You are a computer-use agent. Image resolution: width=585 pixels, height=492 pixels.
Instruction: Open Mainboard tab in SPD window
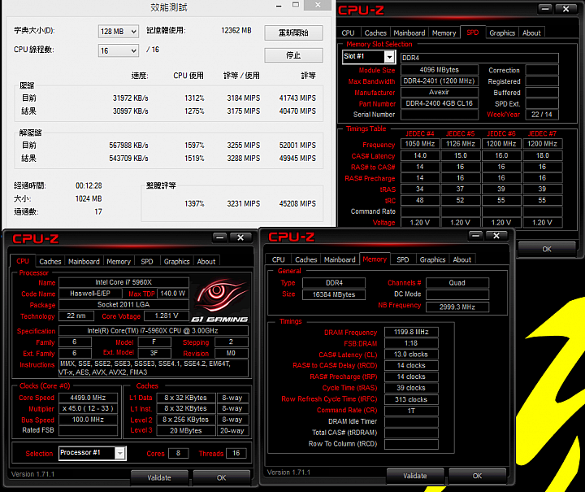[409, 33]
